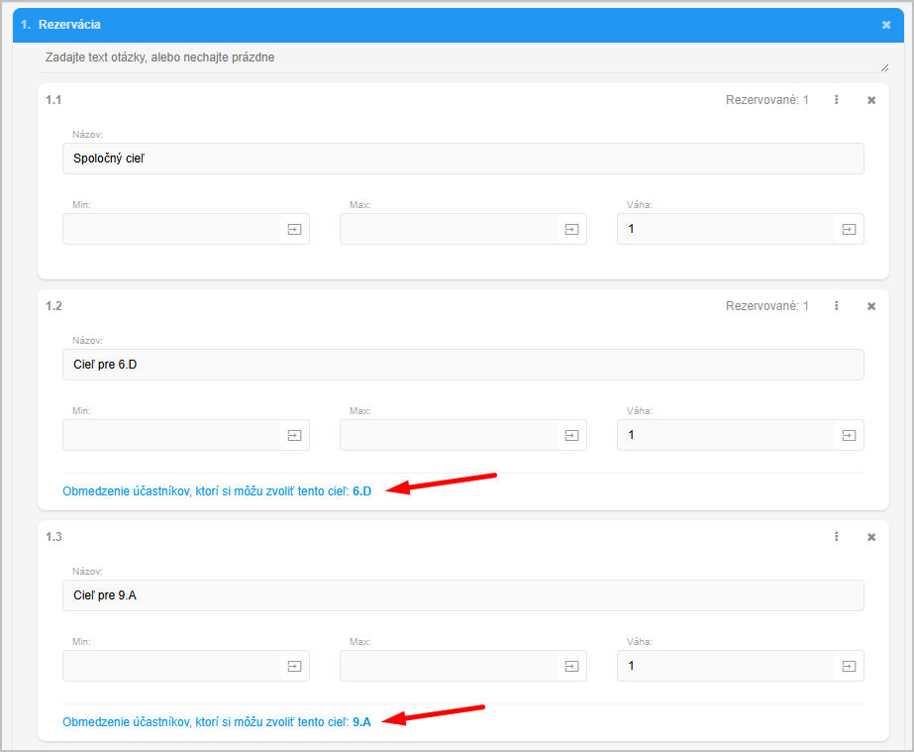Click the arrow icon in Max field of item 1.3
Screen dimensions: 914x752
point(571,666)
